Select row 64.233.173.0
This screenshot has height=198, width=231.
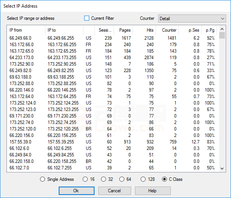tap(112, 58)
